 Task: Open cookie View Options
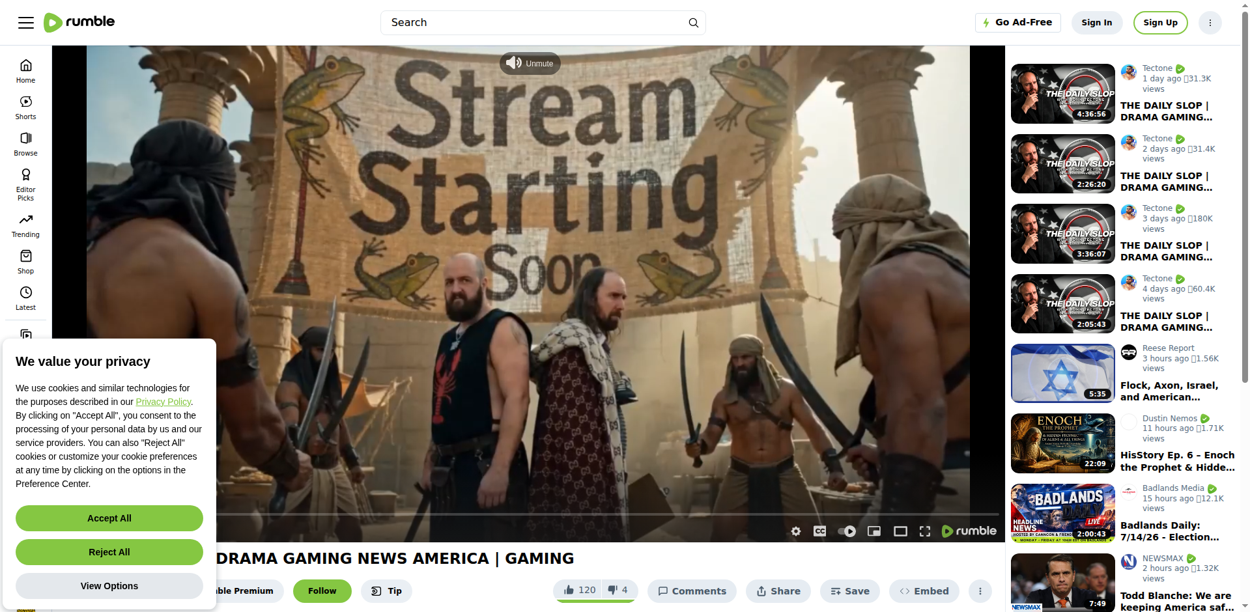pyautogui.click(x=109, y=586)
